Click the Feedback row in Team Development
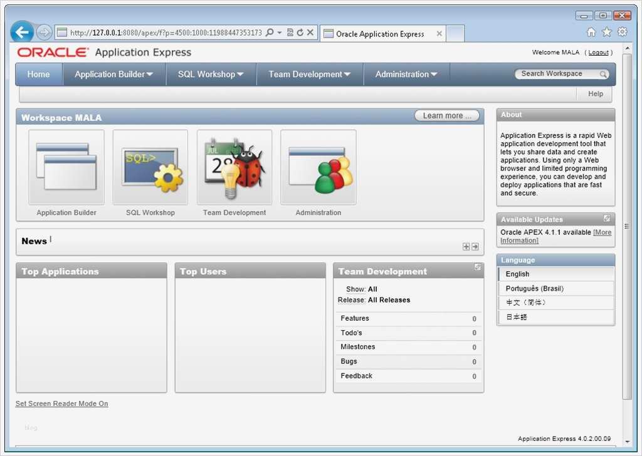This screenshot has width=642, height=456. click(x=408, y=376)
